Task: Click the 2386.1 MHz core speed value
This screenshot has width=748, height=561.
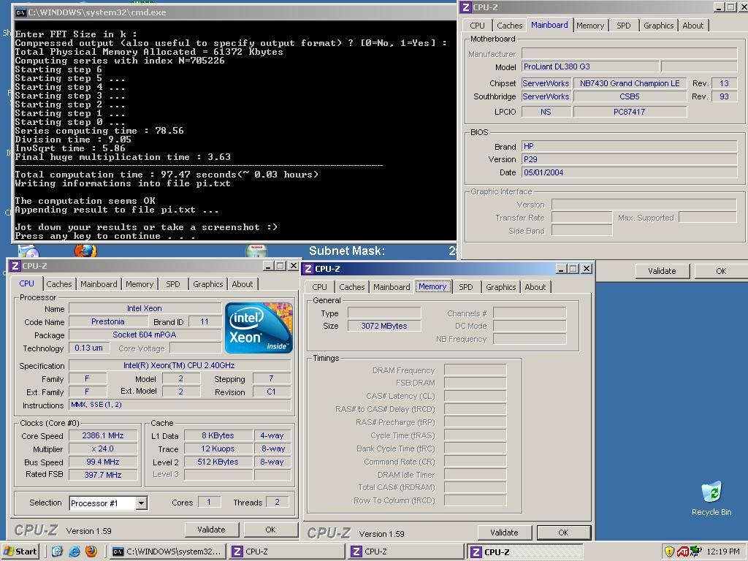Action: [103, 435]
